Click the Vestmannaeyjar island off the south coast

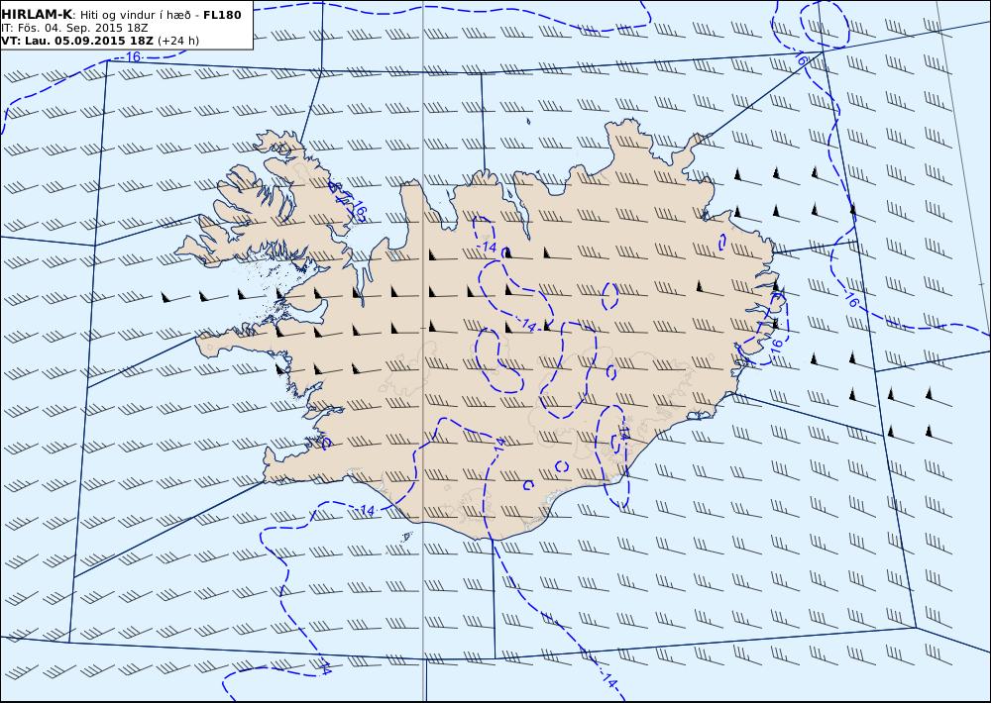tap(406, 537)
